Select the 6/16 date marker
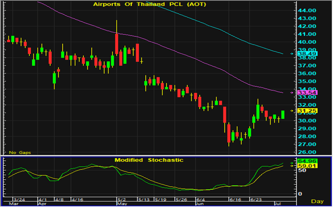This screenshot has height=207, width=333. 234,200
